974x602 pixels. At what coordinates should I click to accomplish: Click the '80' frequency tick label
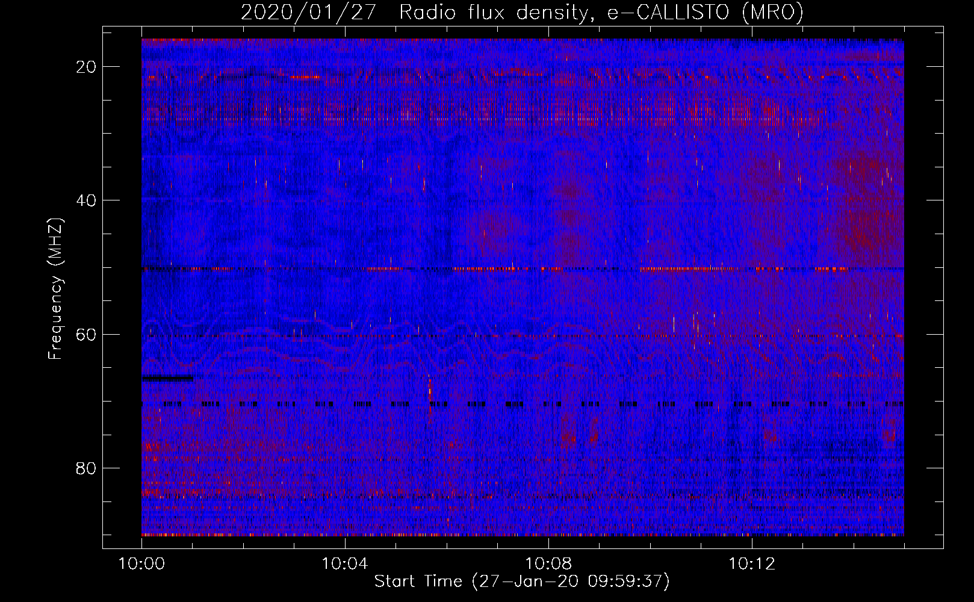[86, 468]
